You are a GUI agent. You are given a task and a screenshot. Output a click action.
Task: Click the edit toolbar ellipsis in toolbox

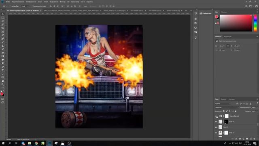[3, 88]
